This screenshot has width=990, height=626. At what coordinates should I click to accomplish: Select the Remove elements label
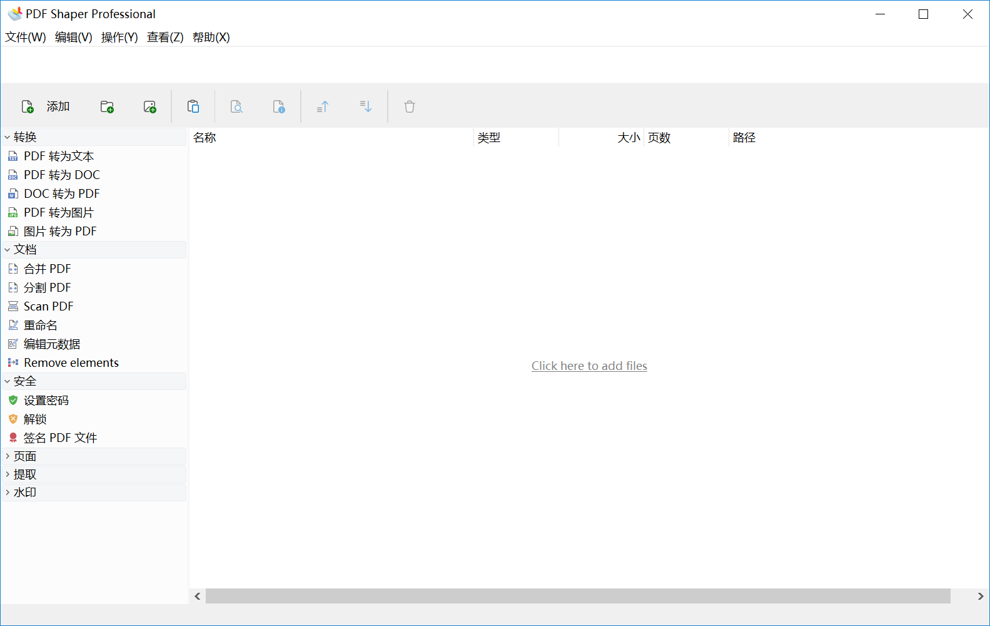[x=71, y=362]
